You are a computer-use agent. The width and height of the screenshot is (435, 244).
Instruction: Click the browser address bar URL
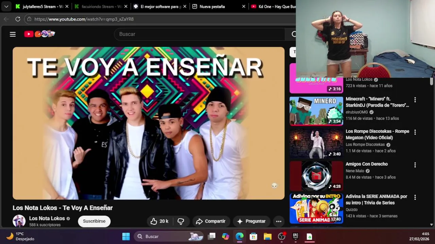(x=84, y=19)
